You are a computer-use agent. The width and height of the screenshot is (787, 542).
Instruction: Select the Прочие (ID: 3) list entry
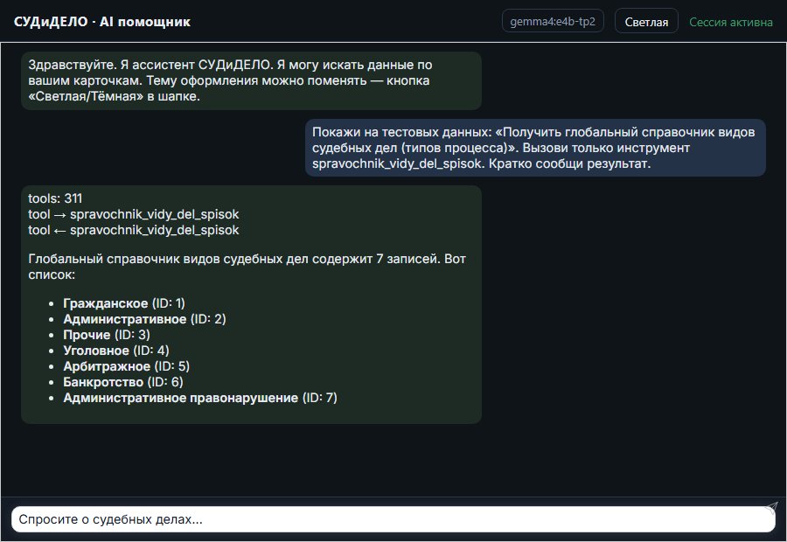pyautogui.click(x=107, y=335)
